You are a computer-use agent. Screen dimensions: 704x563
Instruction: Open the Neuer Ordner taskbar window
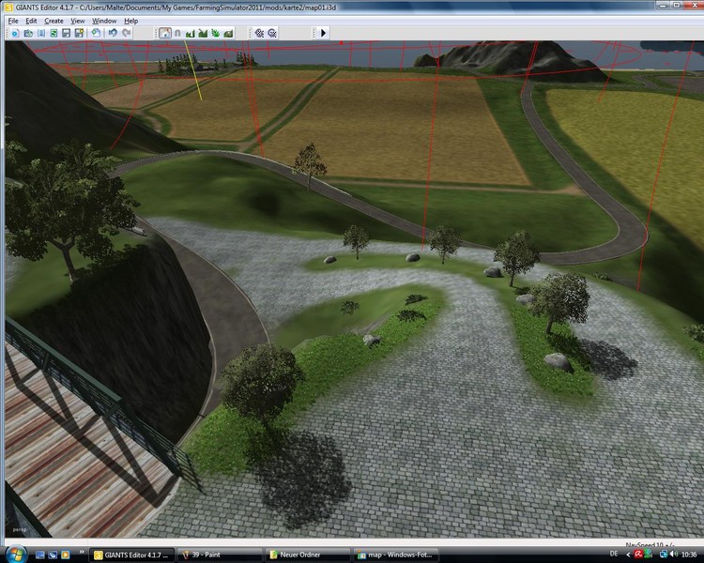(307, 555)
